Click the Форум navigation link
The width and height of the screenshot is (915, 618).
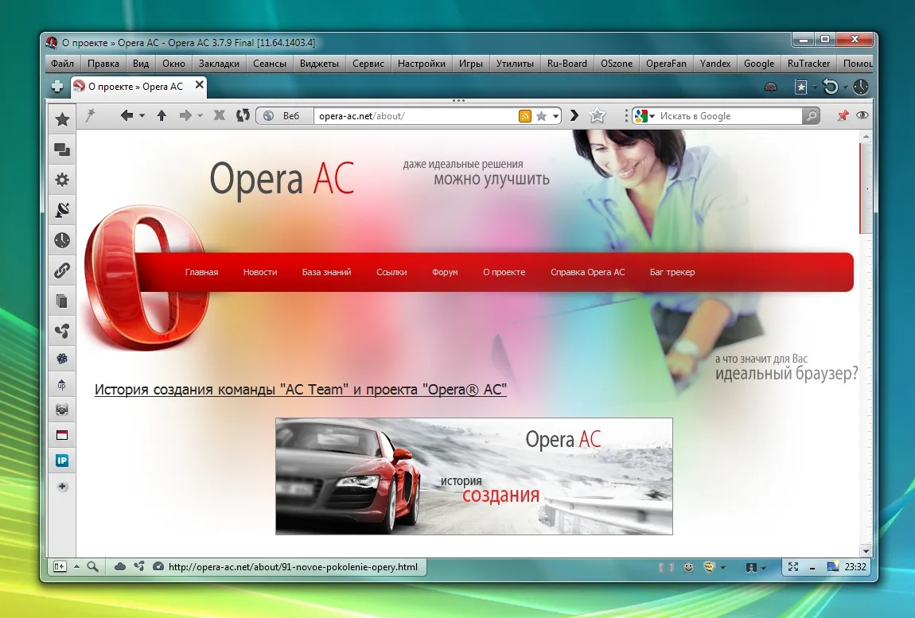tap(445, 272)
